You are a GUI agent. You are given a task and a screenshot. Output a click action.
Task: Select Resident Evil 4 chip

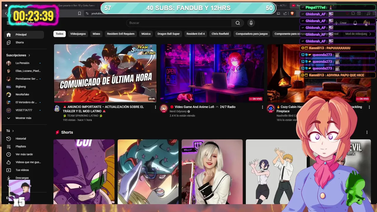pyautogui.click(x=196, y=34)
